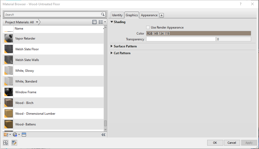This screenshot has height=149, width=259.
Task: Open Project Materials: All filter dropdown
Action: click(x=37, y=22)
